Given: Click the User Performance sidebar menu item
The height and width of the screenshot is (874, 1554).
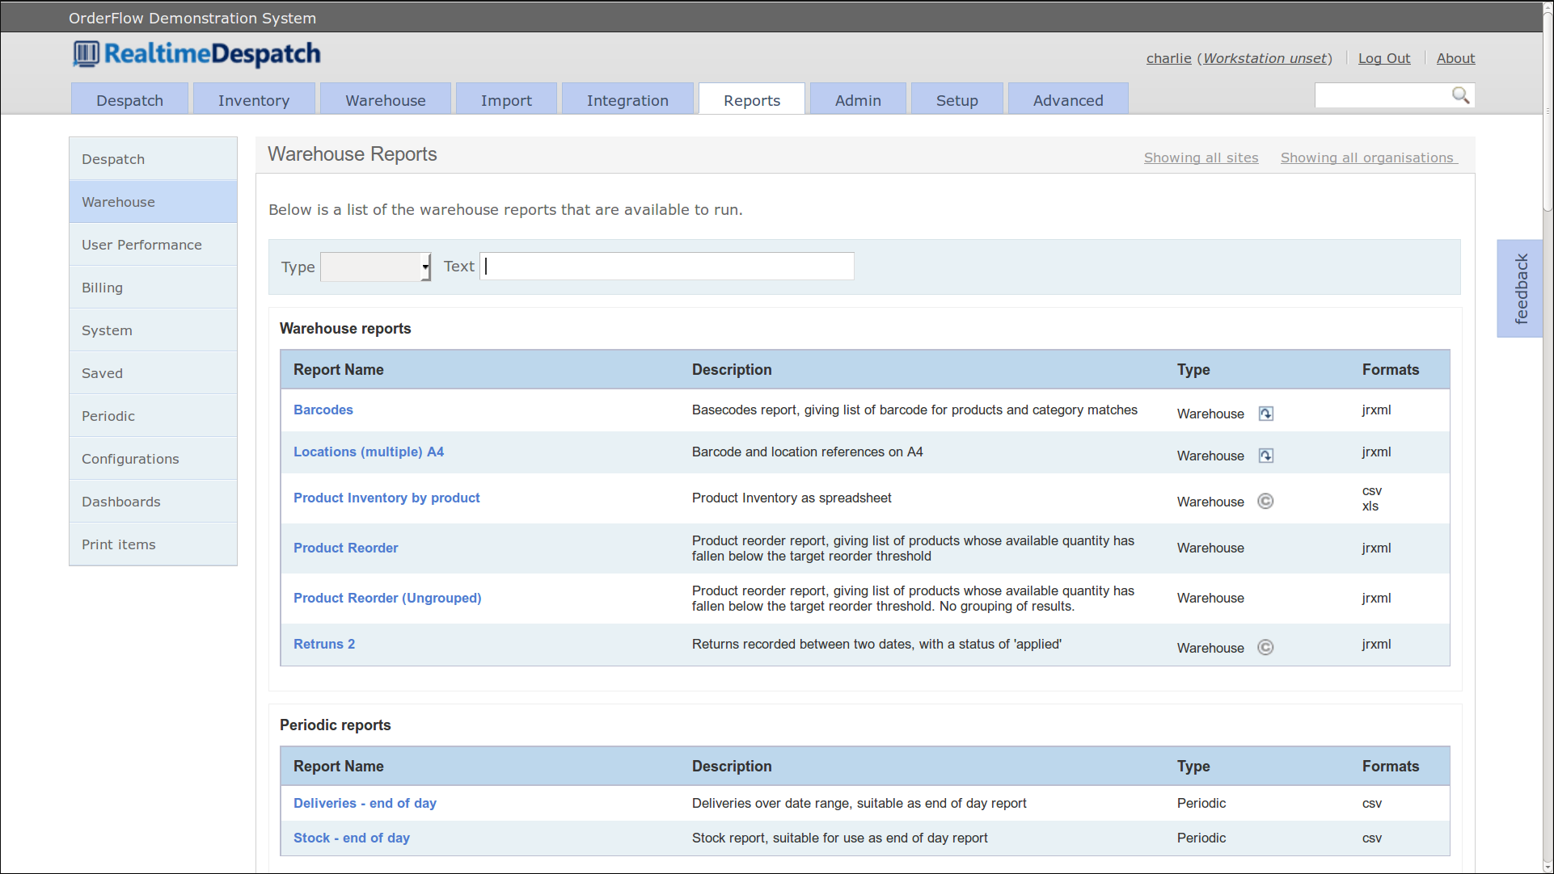Looking at the screenshot, I should (142, 244).
